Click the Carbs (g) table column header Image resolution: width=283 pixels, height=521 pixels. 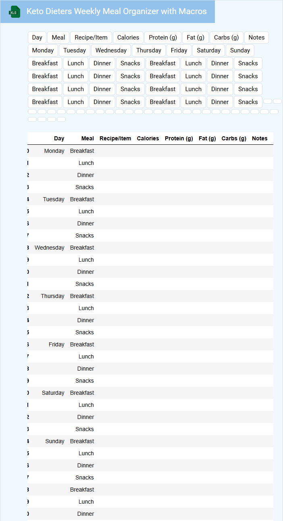234,138
